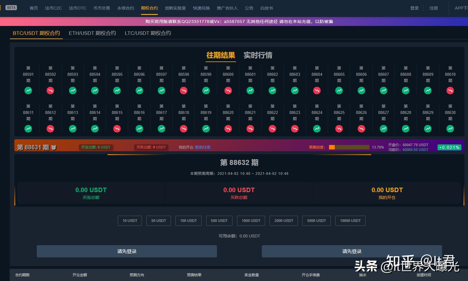
Task: Open the 创新实验室 menu item
Action: click(x=175, y=8)
